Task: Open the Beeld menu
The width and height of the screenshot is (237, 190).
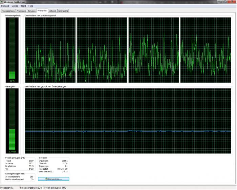Action: pyautogui.click(x=23, y=6)
